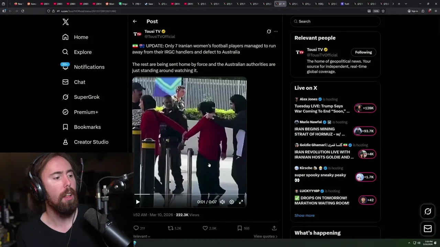Seek on the video progress bar
The width and height of the screenshot is (440, 247).
189,194
